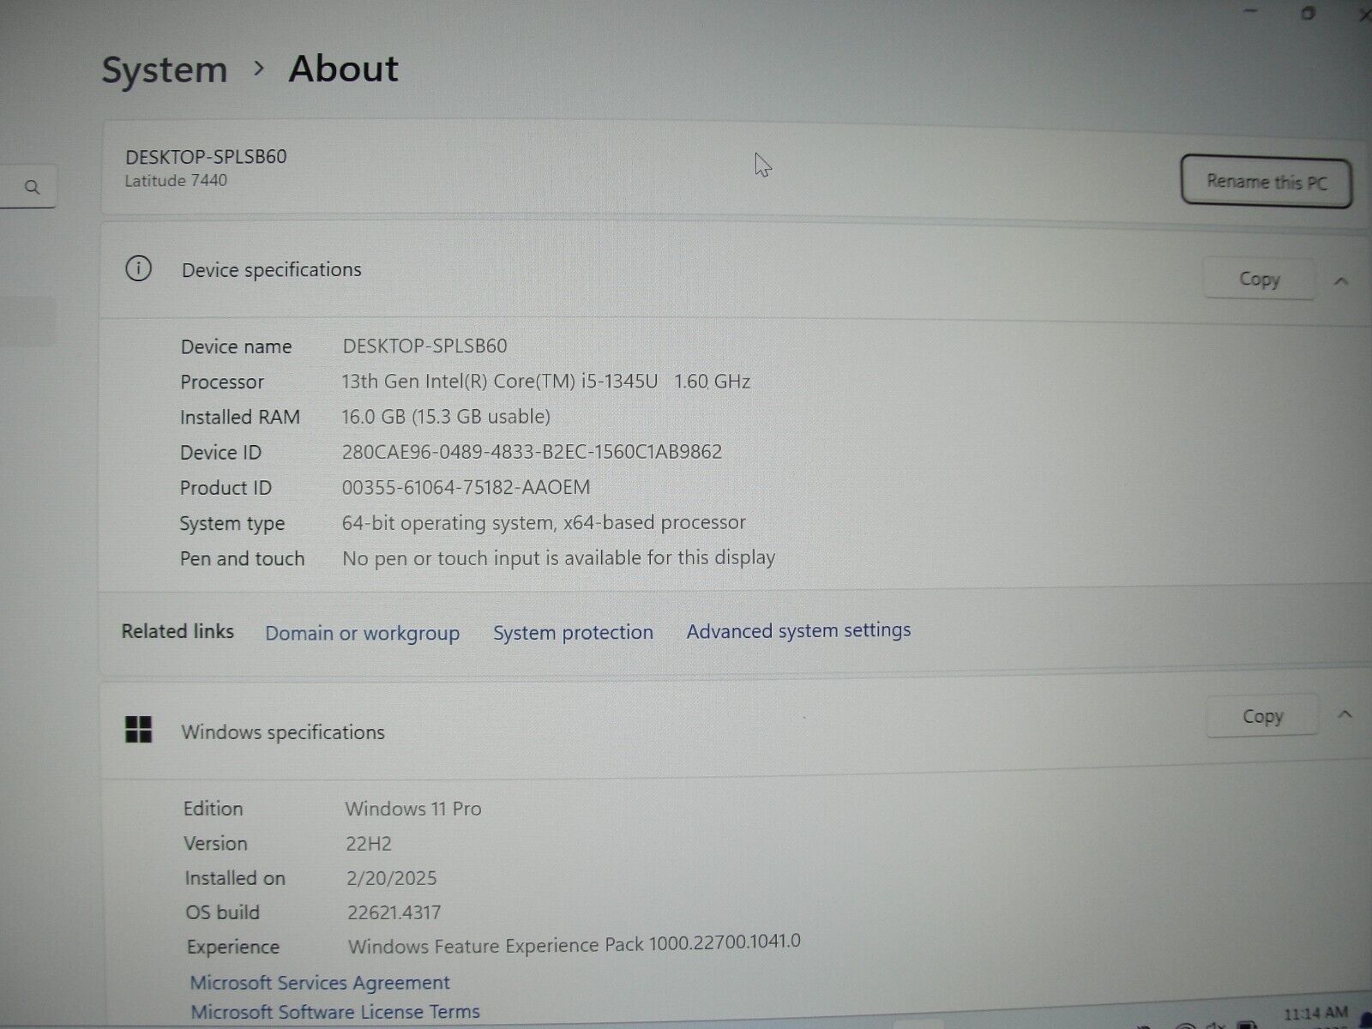Open Advanced system settings link
The height and width of the screenshot is (1029, 1372).
point(798,630)
